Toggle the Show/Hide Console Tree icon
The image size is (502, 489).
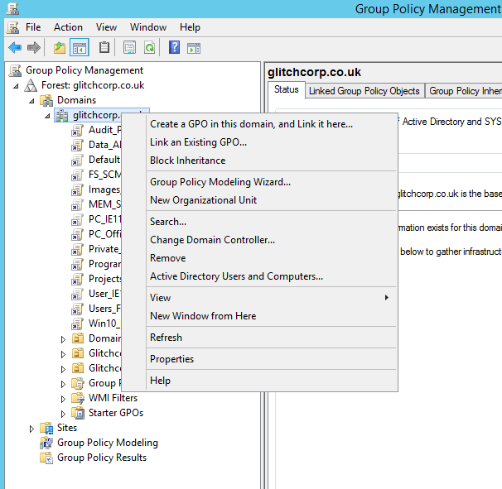tap(80, 48)
